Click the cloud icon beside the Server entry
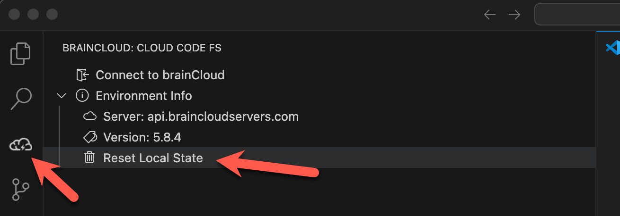This screenshot has width=620, height=216. pos(90,116)
